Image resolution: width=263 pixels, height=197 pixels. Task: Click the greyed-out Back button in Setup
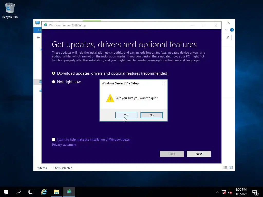coord(172,154)
